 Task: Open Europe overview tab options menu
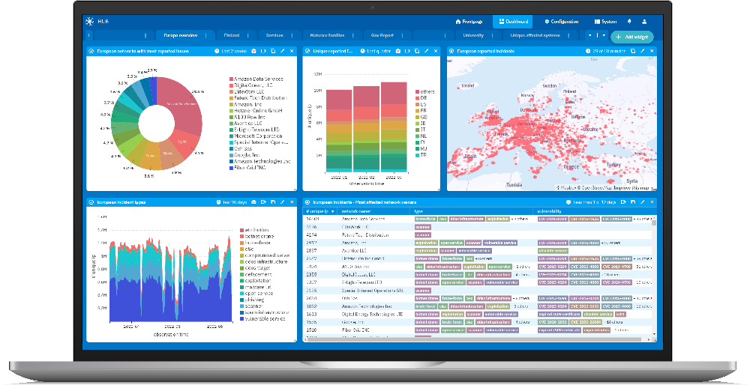205,35
